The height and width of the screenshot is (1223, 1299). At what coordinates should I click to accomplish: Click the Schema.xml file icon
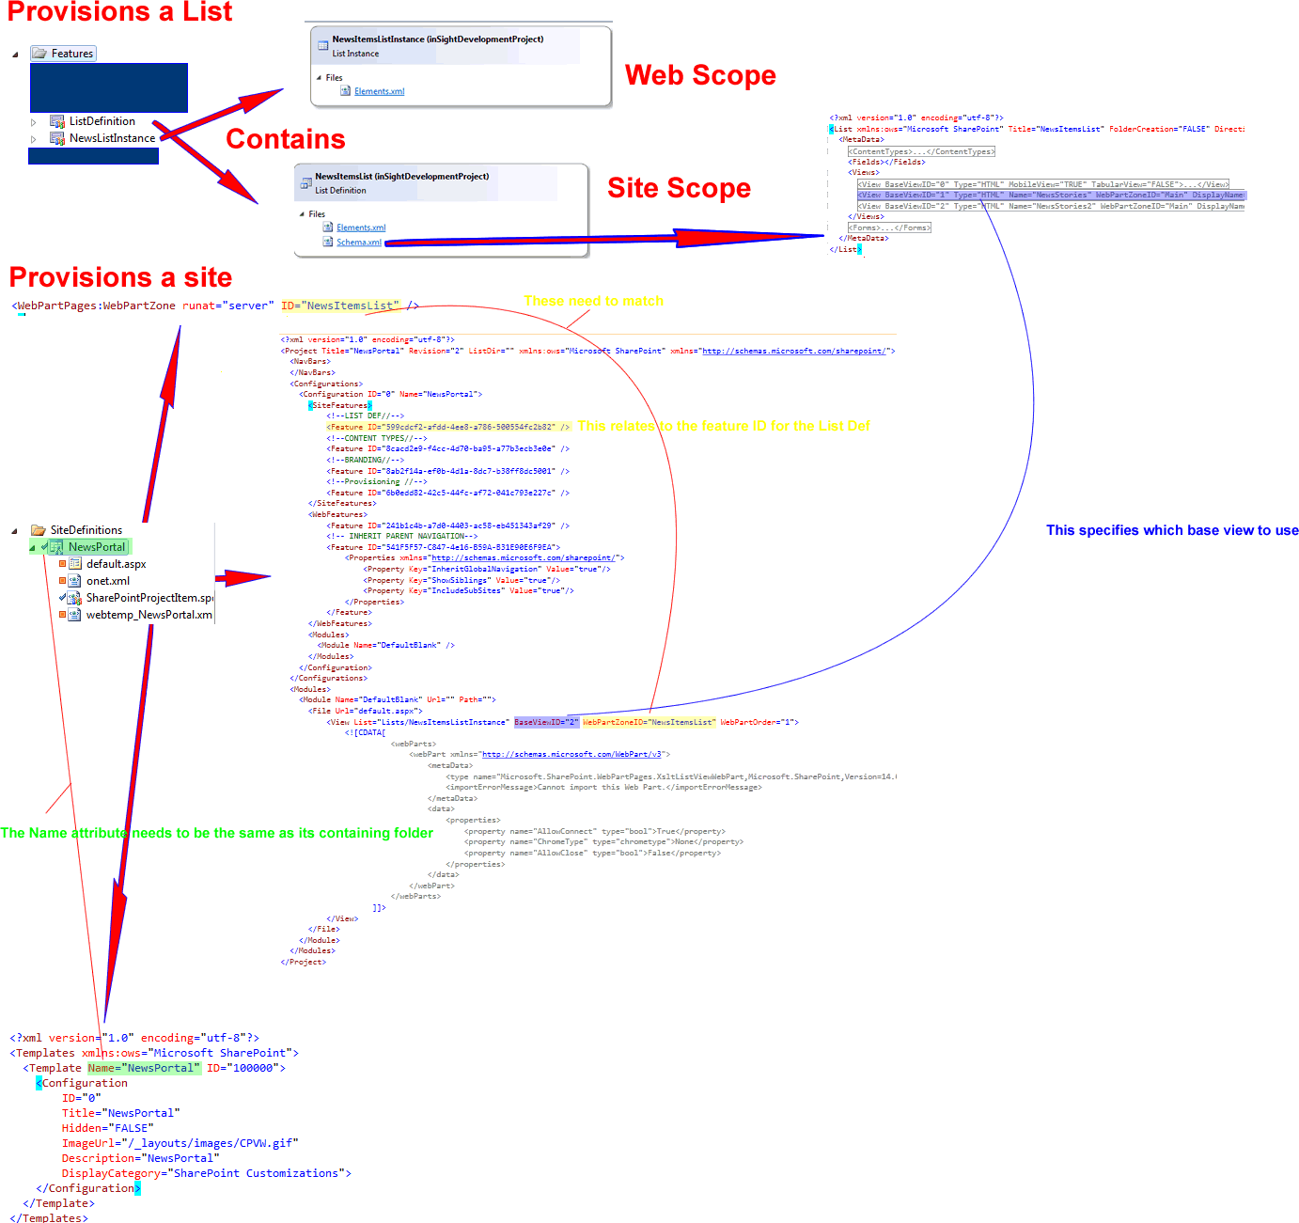pos(328,242)
